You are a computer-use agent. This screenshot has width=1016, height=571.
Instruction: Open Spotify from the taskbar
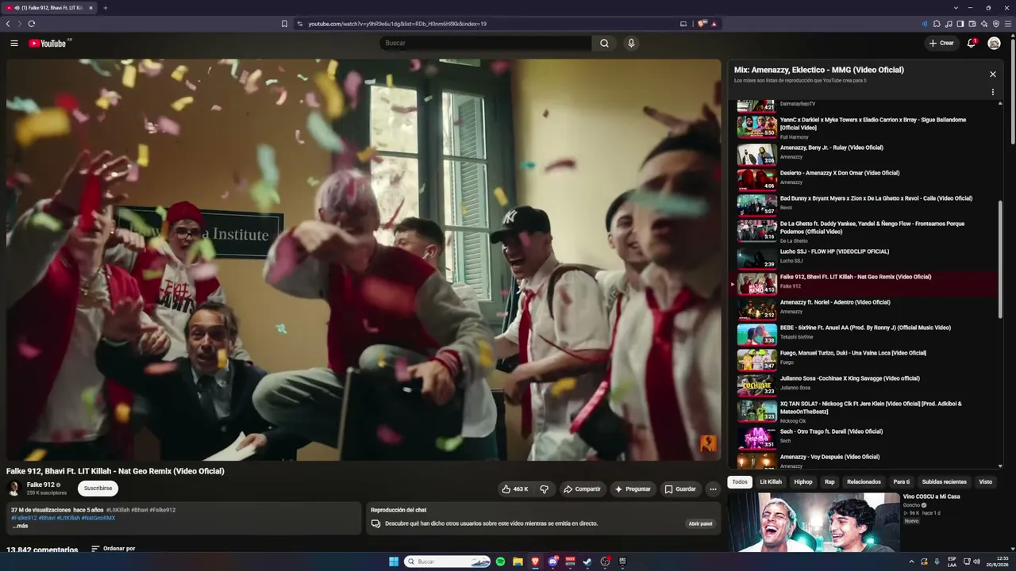(500, 561)
